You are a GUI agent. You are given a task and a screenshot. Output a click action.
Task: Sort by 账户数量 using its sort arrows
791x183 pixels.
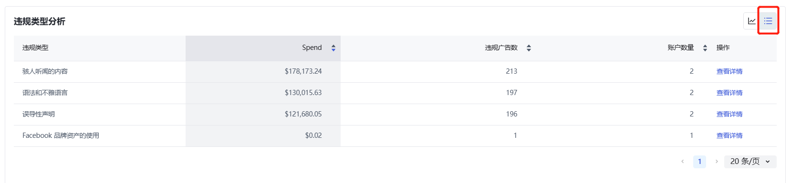[705, 48]
